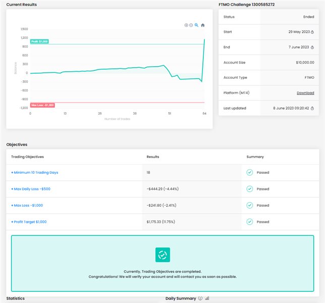Screen dimensions: 325x303
Task: Click the 18 trading days result
Action: tap(148, 173)
